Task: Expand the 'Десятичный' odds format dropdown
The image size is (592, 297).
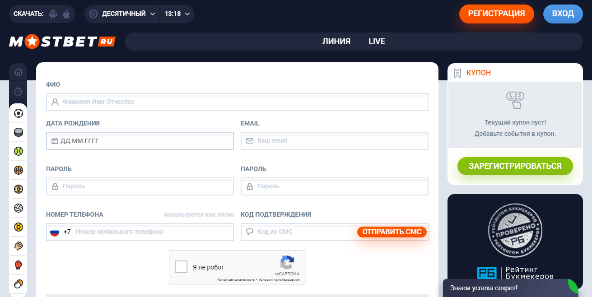Action: pyautogui.click(x=123, y=14)
